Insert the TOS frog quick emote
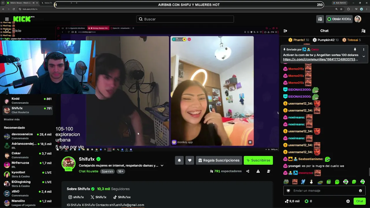The height and width of the screenshot is (208, 370). [286, 182]
